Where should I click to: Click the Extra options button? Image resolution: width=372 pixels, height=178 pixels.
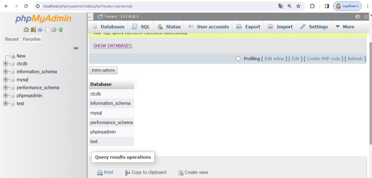(x=103, y=70)
